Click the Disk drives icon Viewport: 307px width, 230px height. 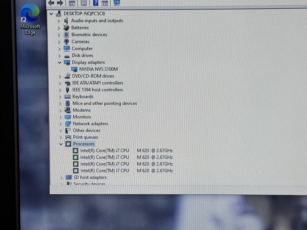(x=67, y=56)
